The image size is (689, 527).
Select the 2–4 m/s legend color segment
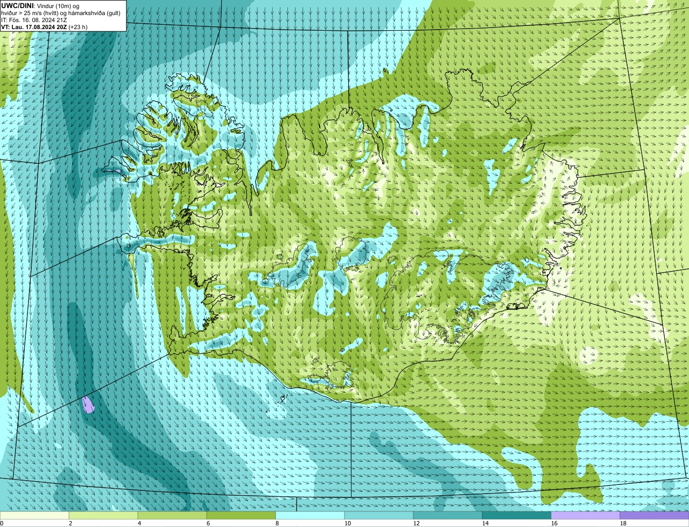(x=103, y=516)
